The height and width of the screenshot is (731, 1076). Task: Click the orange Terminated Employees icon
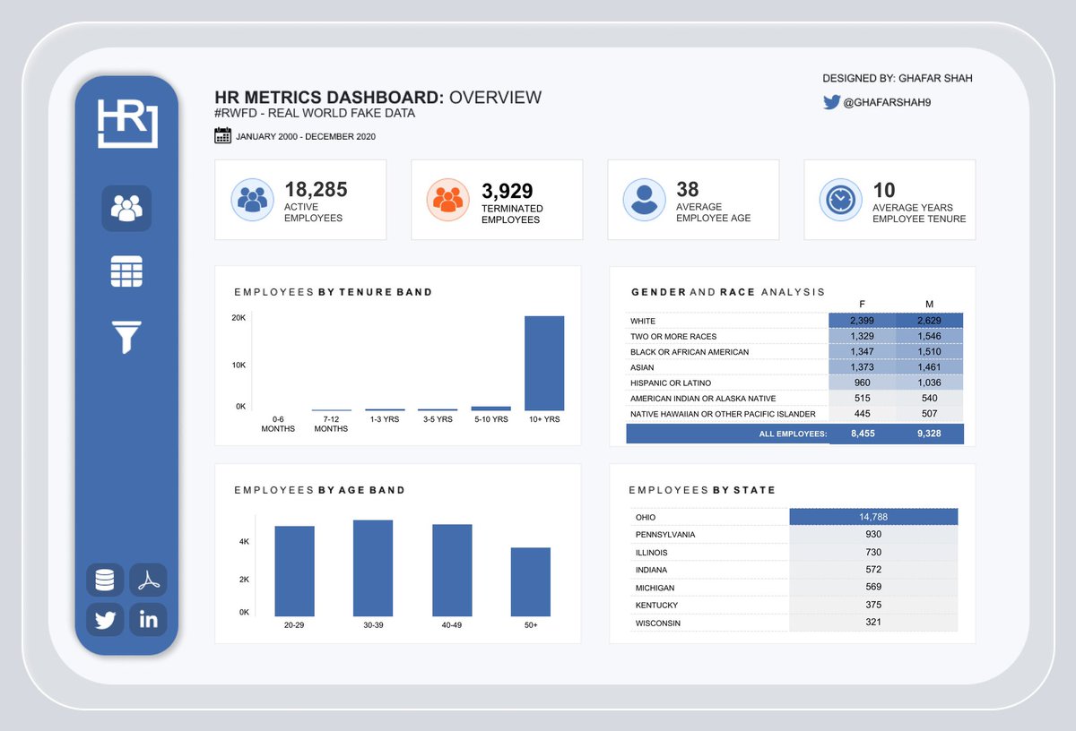pyautogui.click(x=448, y=199)
